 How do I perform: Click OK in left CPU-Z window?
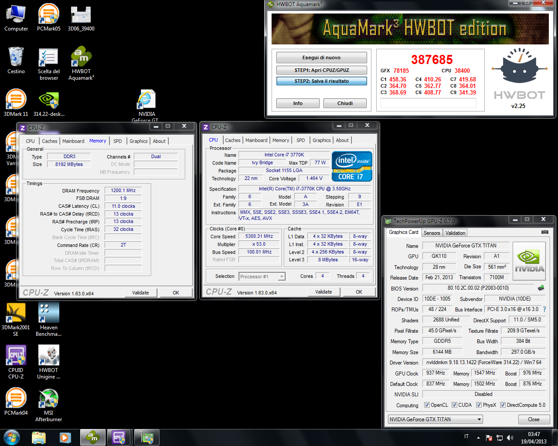[176, 293]
